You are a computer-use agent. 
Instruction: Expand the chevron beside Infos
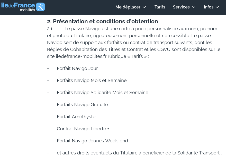[x=217, y=7]
